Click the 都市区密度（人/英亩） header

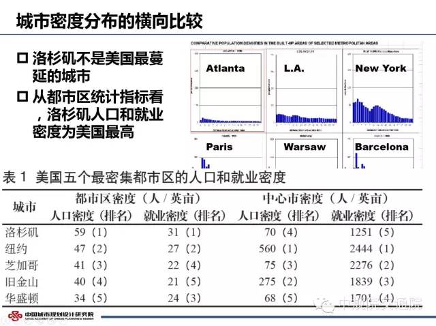[138, 198]
